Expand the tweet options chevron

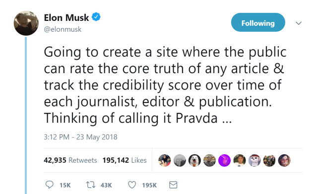(x=299, y=23)
